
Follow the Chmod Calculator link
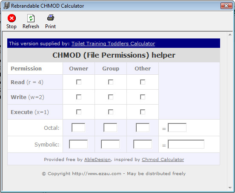pos(163,159)
